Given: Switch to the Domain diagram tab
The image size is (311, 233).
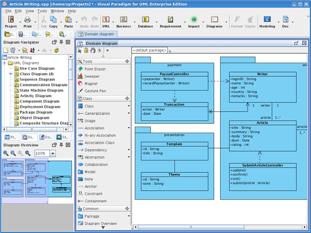Looking at the screenshot, I should [96, 34].
